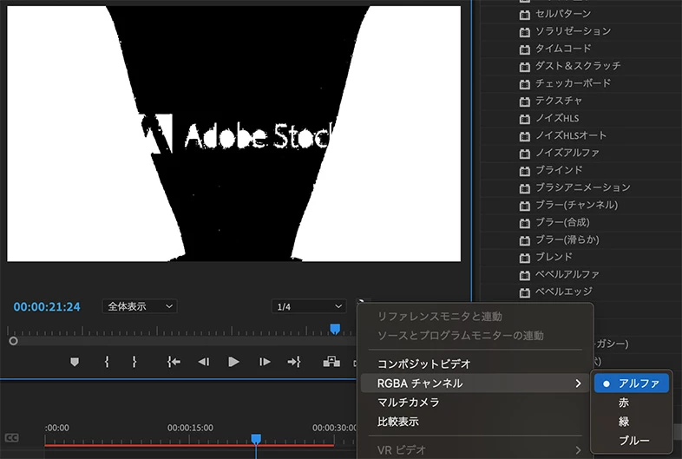Select the テクスチャ effect

pos(559,101)
